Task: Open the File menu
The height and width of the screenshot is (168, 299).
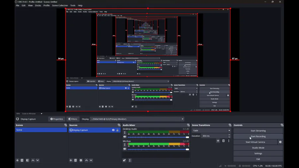Action: (x=17, y=6)
